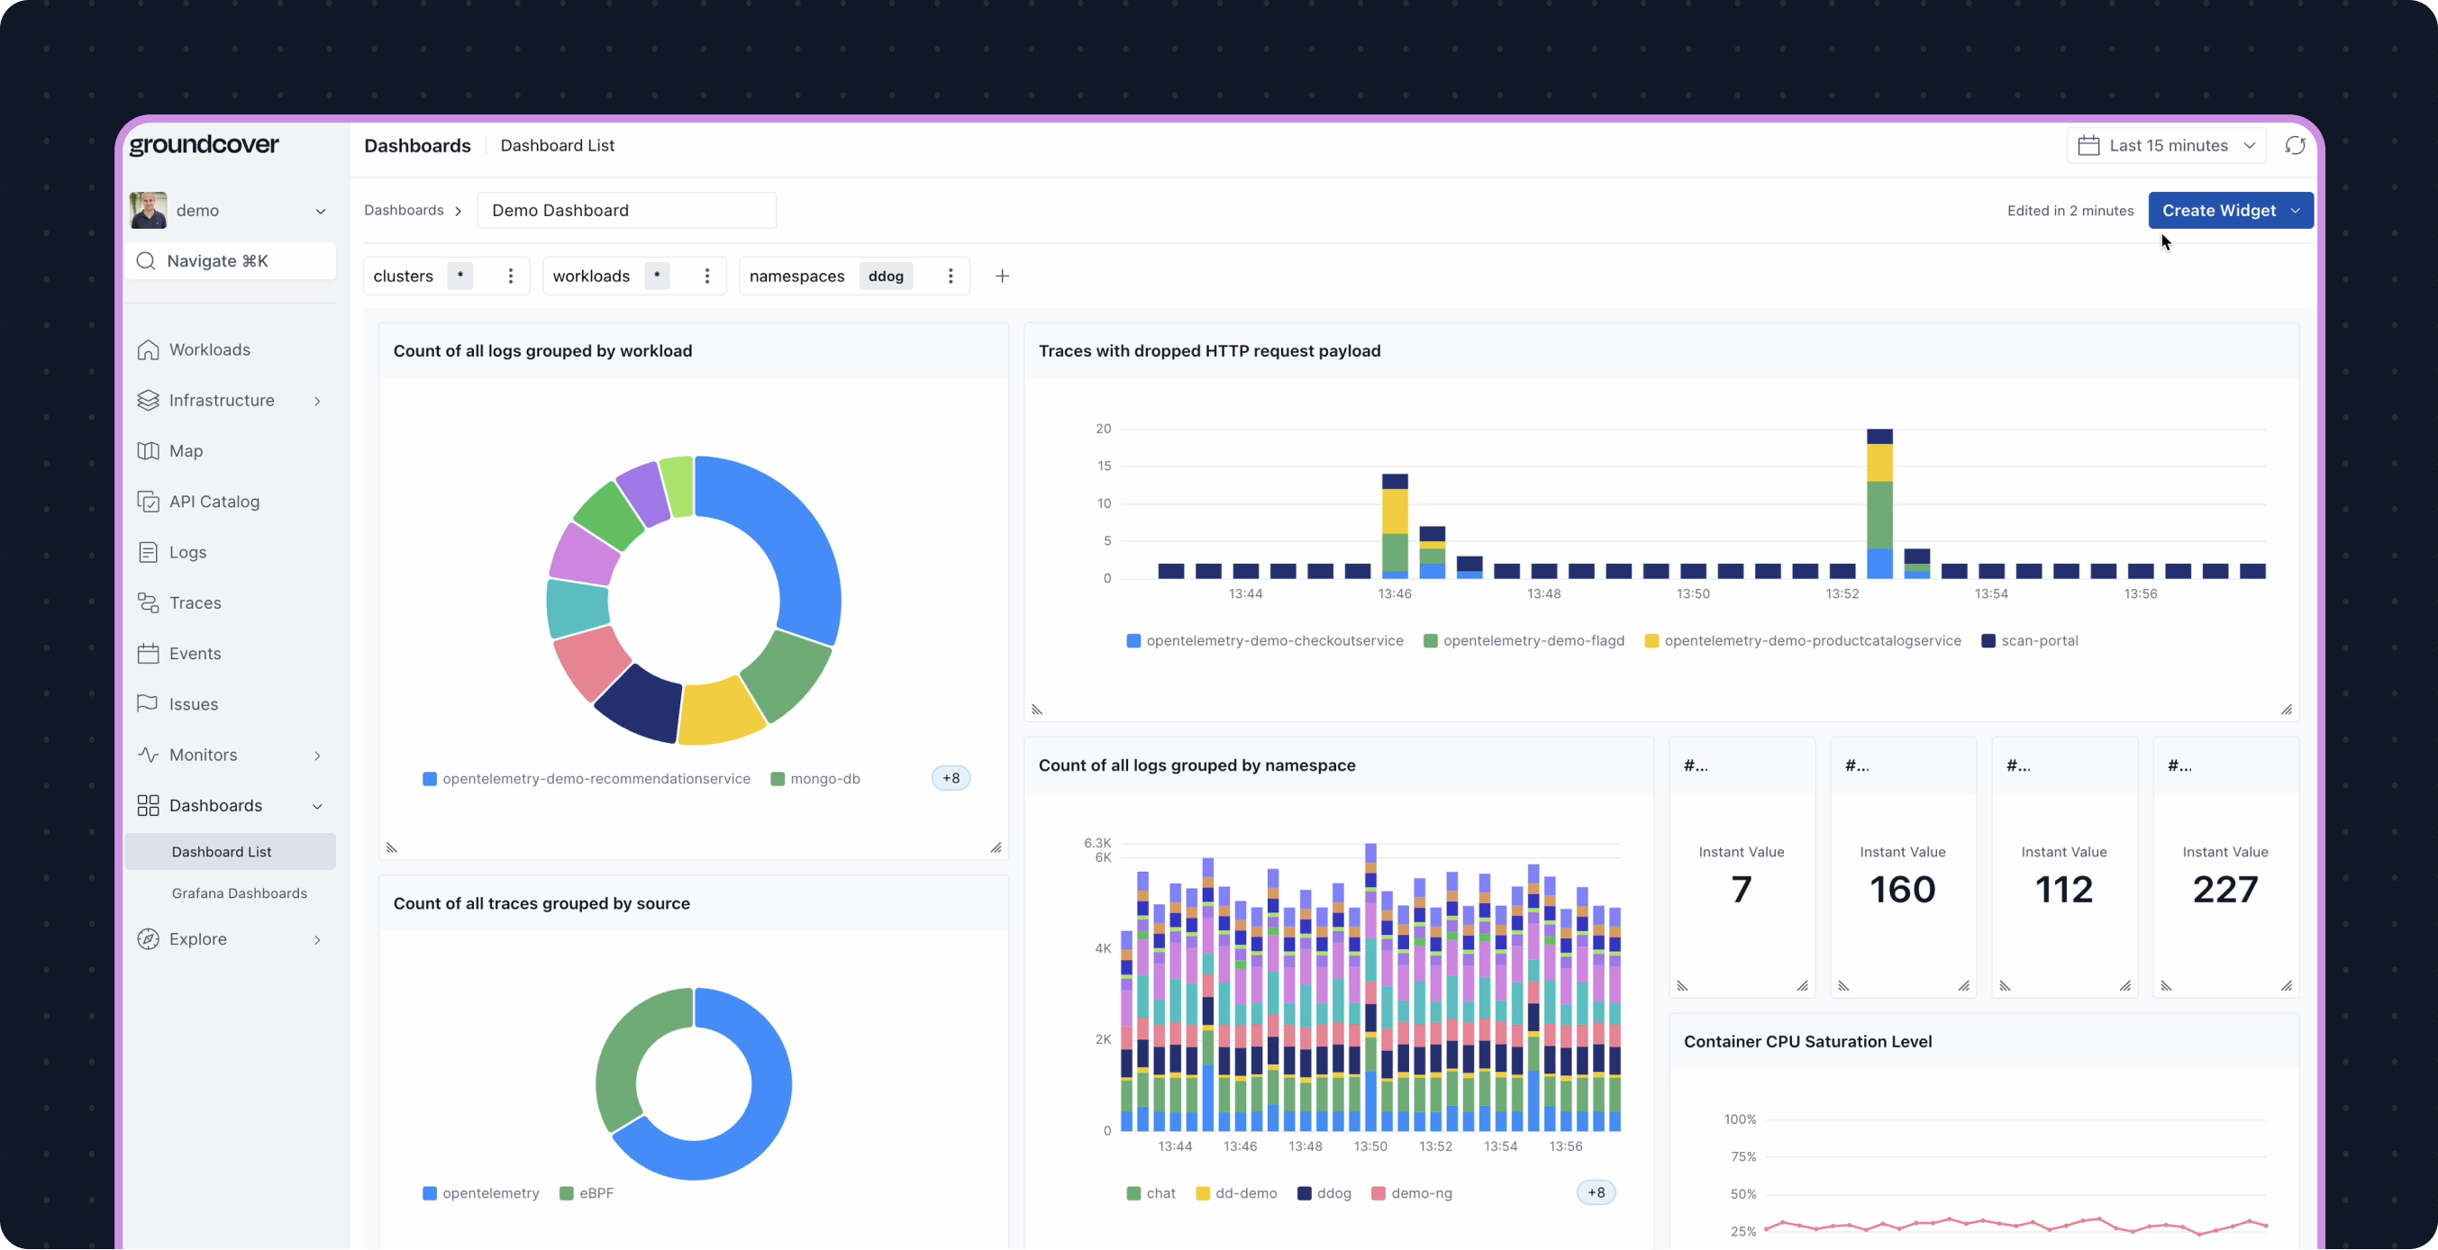Select Grafana Dashboards in sidebar
The image size is (2438, 1250).
[240, 893]
